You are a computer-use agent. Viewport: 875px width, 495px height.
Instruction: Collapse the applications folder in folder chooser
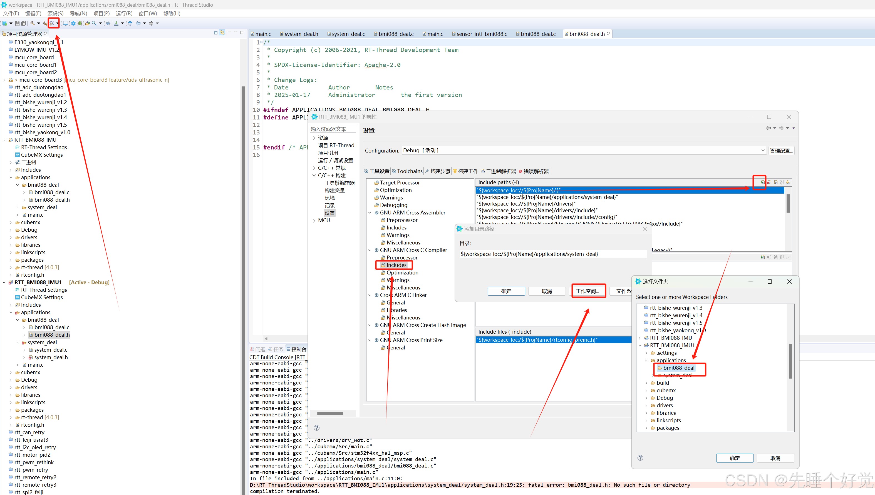coord(646,360)
